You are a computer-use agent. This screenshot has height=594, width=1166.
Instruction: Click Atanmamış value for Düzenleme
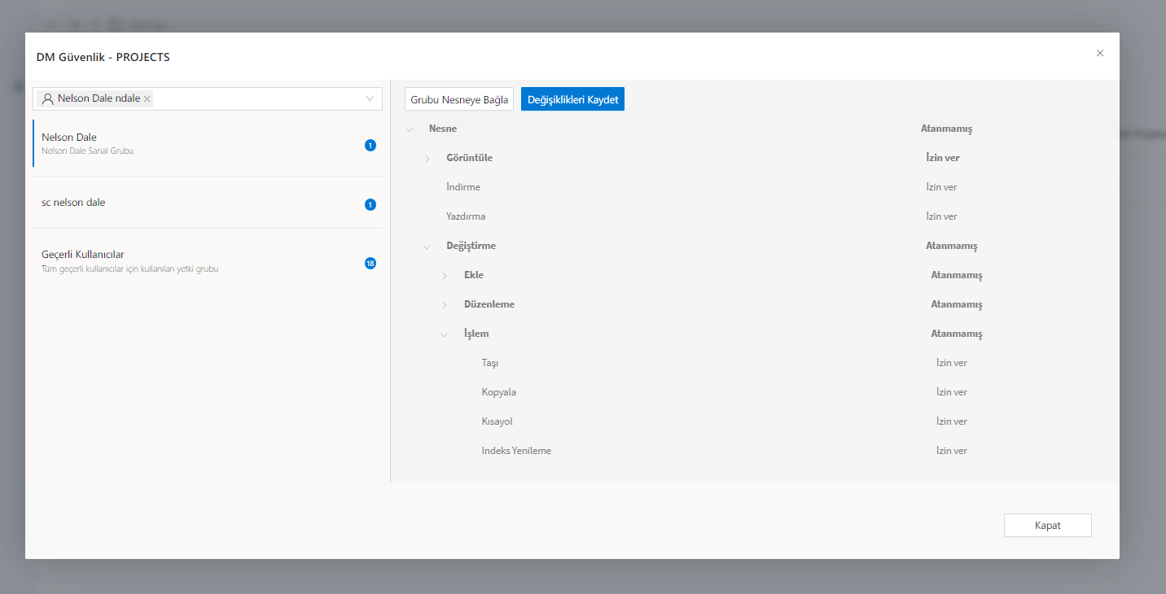coord(957,304)
